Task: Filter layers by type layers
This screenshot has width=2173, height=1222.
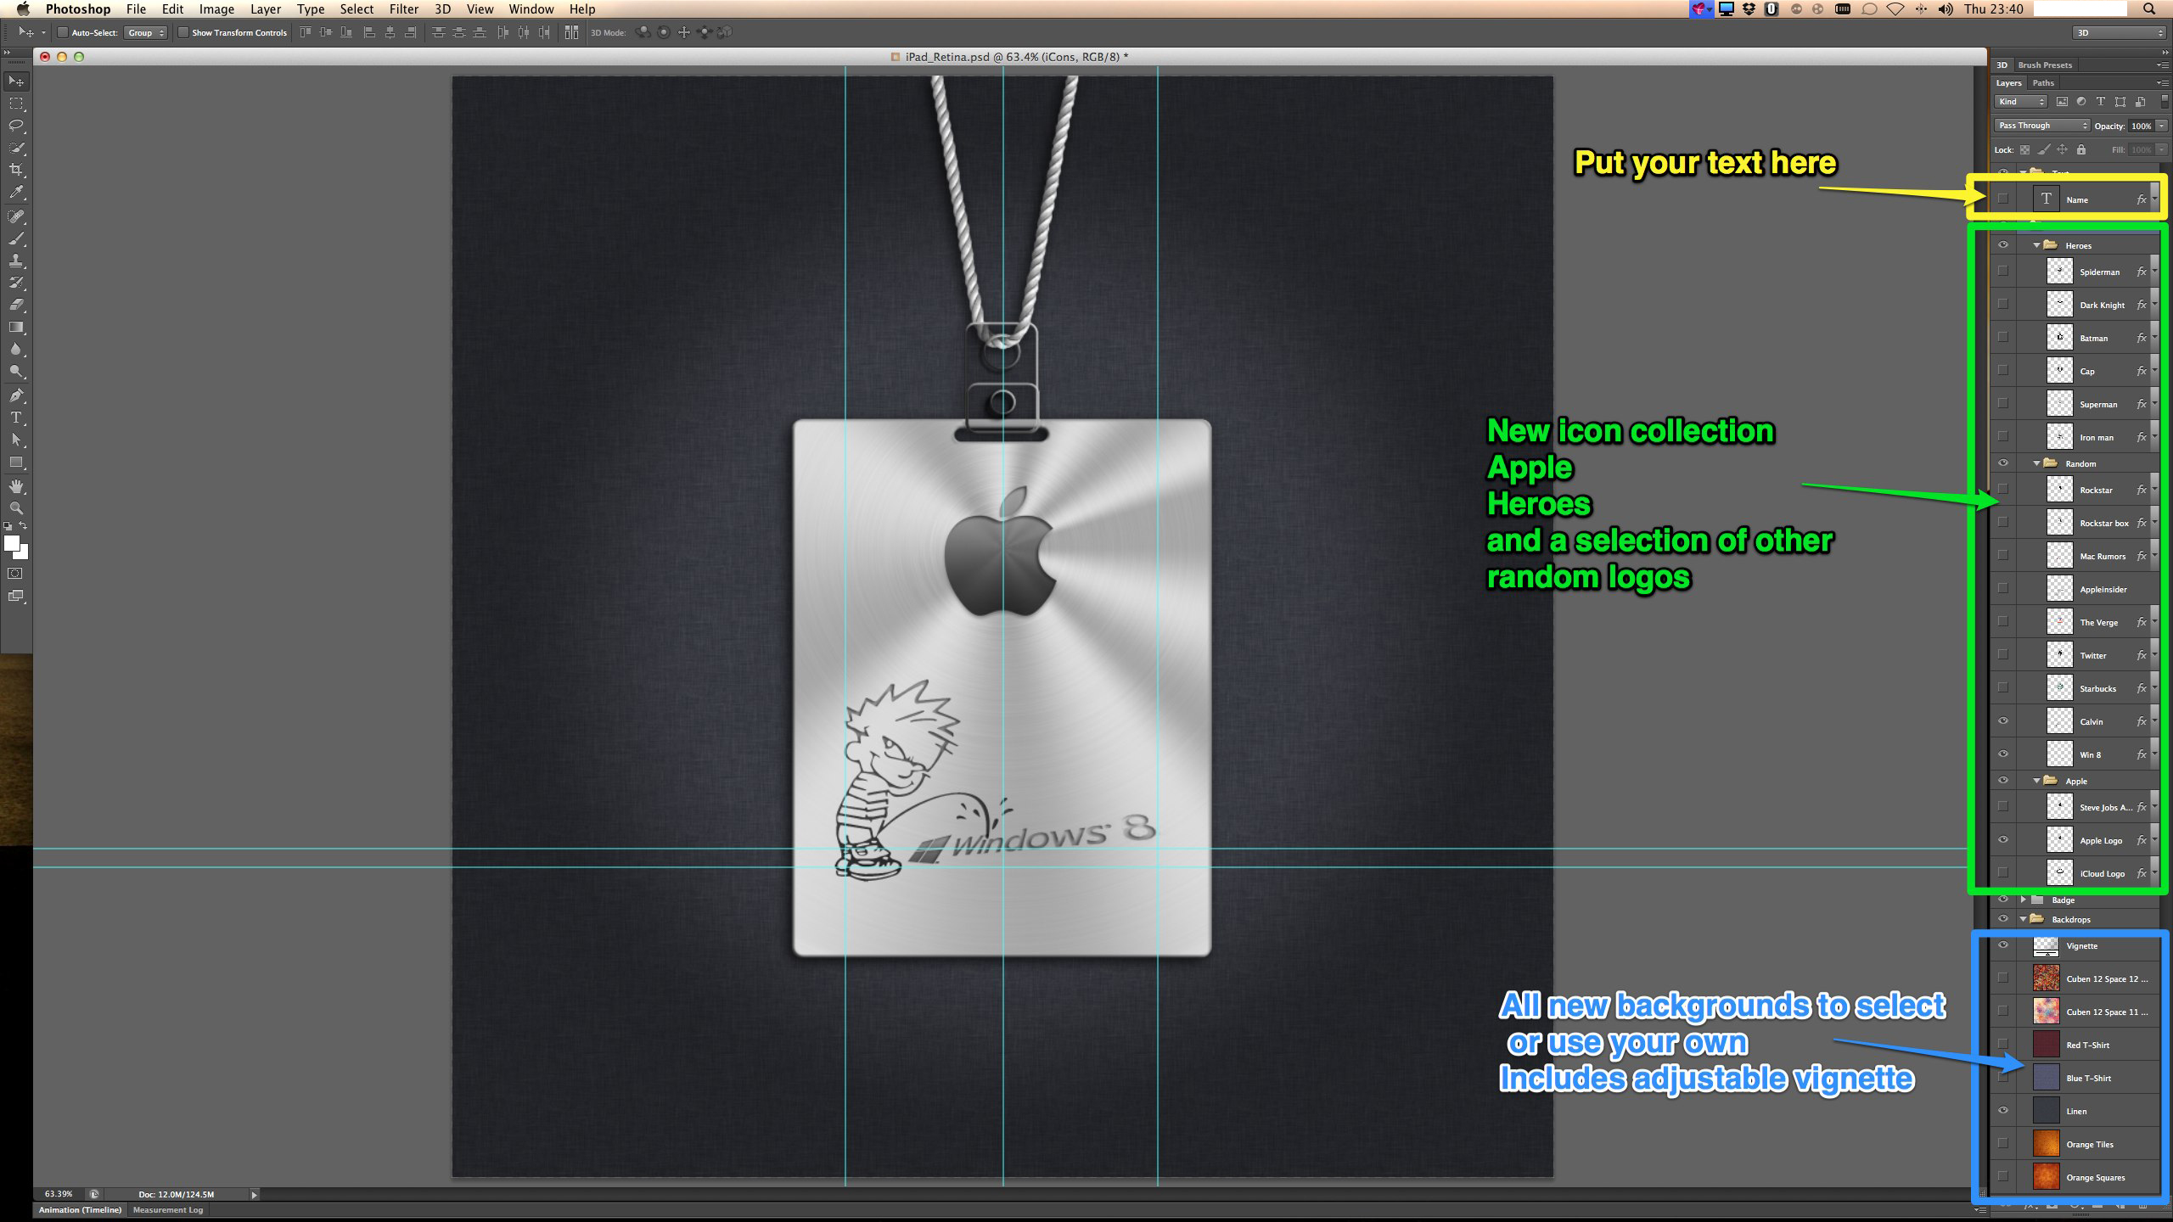Action: (x=2101, y=102)
